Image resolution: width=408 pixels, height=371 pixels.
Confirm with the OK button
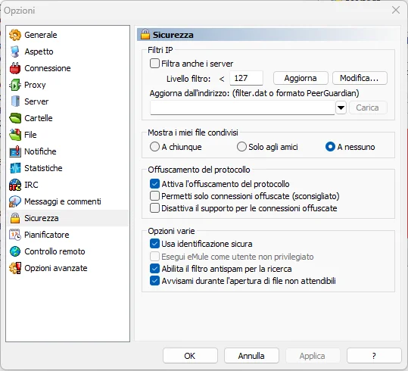(190, 356)
